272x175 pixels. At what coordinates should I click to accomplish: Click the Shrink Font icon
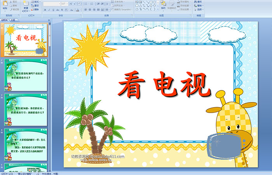[75, 4]
